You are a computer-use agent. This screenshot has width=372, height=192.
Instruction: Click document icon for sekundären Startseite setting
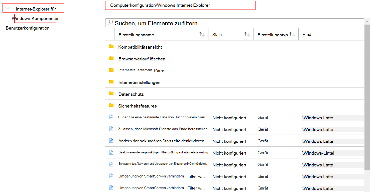(x=111, y=141)
